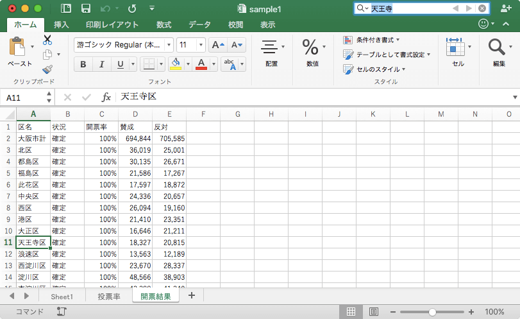Toggle Italic formatting
Image resolution: width=520 pixels, height=319 pixels.
coord(102,64)
